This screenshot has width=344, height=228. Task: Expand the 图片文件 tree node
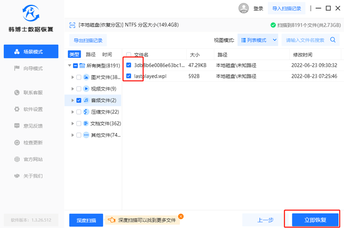[73, 77]
